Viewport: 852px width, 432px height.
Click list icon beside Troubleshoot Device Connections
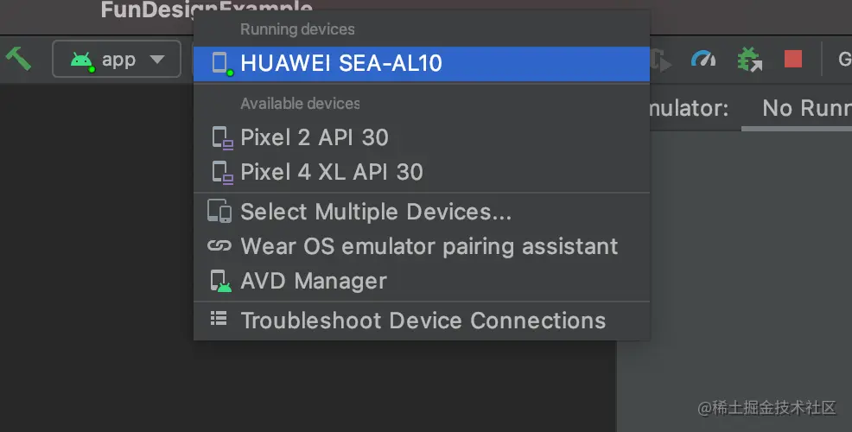tap(219, 319)
